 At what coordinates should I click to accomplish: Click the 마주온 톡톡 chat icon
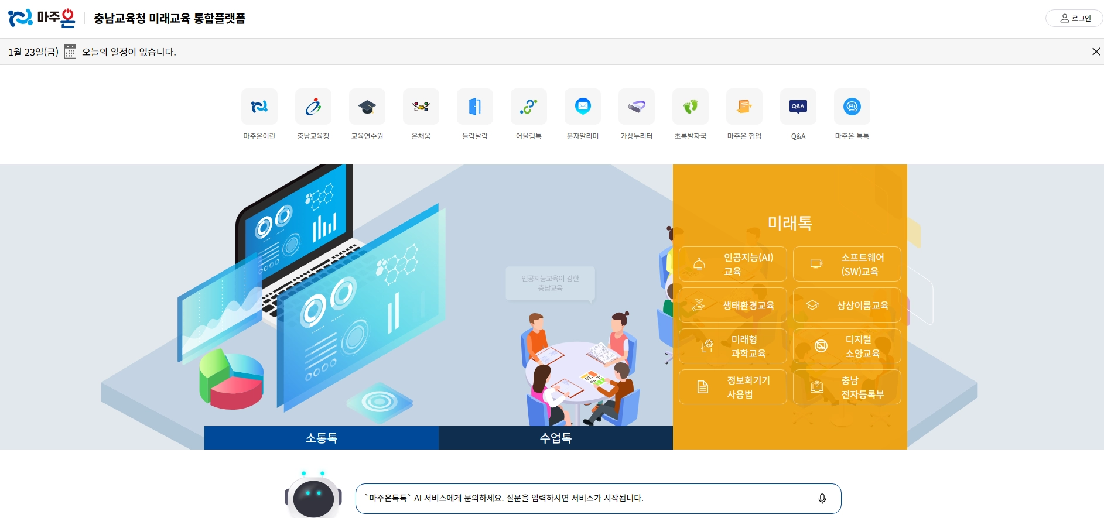(x=852, y=107)
